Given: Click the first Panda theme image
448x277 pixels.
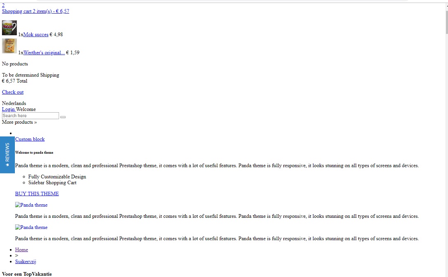Looking at the screenshot, I should pyautogui.click(x=31, y=205).
